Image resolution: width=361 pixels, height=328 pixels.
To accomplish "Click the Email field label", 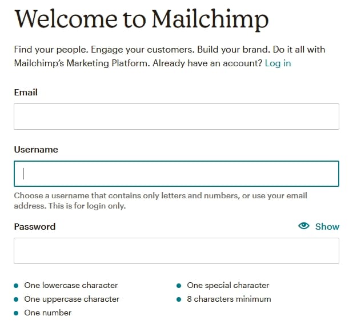I will pyautogui.click(x=26, y=92).
